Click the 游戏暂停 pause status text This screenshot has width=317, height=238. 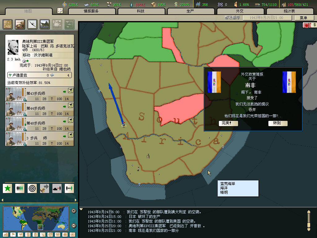(232, 18)
